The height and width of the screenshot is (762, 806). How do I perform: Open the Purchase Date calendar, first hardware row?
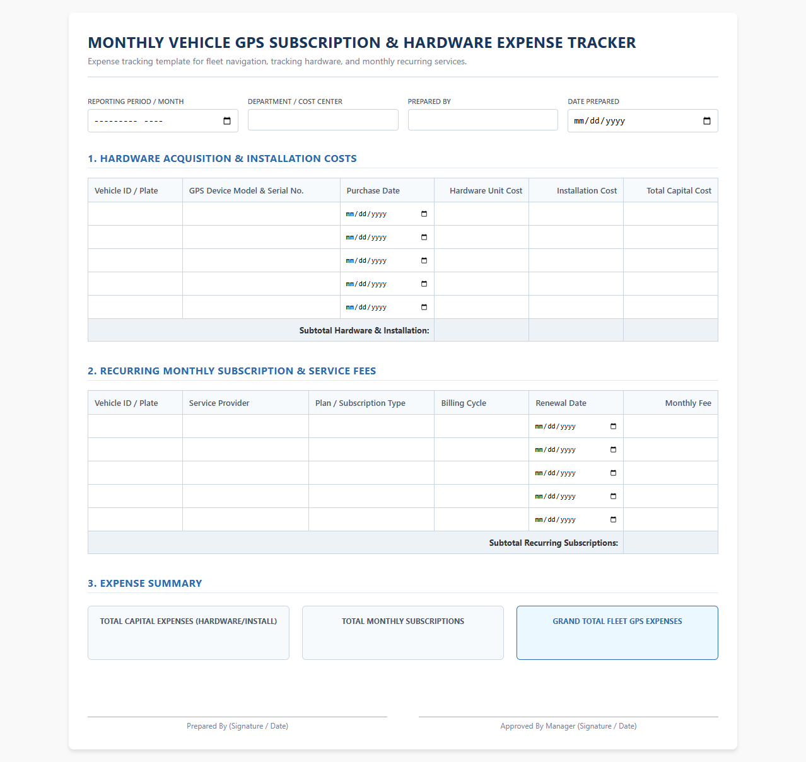click(424, 214)
